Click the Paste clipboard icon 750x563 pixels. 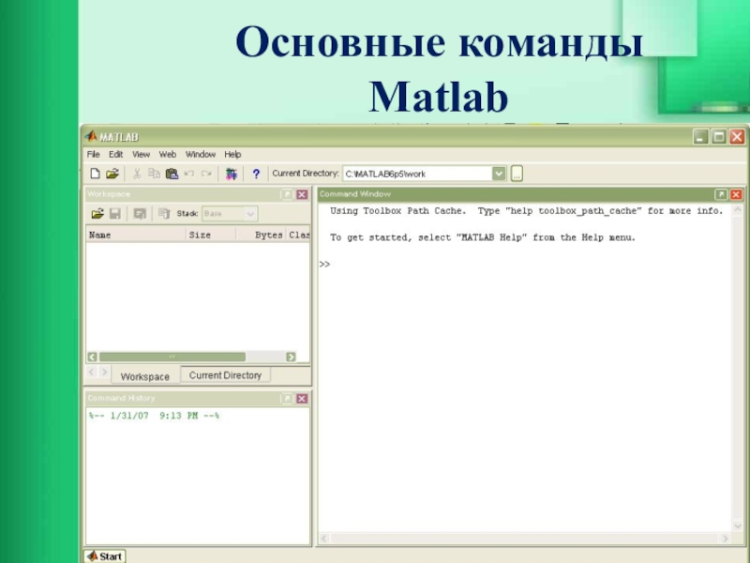coord(172,174)
